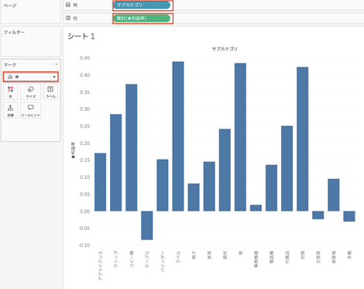Select the negative 本棚 bar
This screenshot has height=289, width=364.
click(349, 216)
